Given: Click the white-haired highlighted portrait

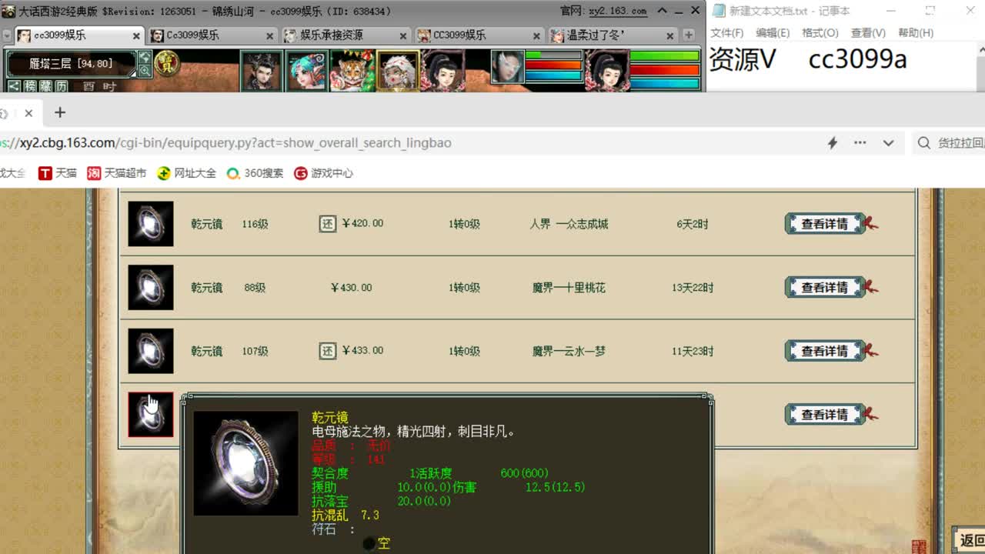Looking at the screenshot, I should pos(398,71).
